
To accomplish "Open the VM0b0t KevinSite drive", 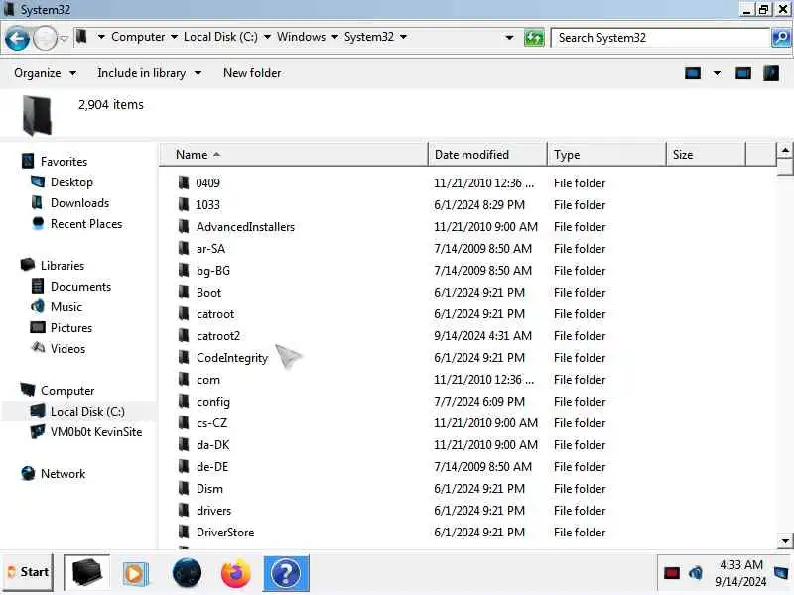I will pos(95,432).
